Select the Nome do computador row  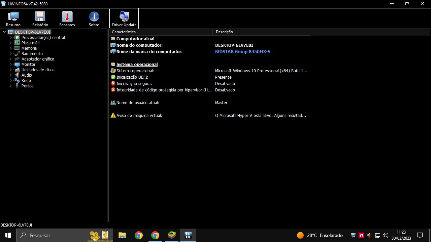[209, 45]
